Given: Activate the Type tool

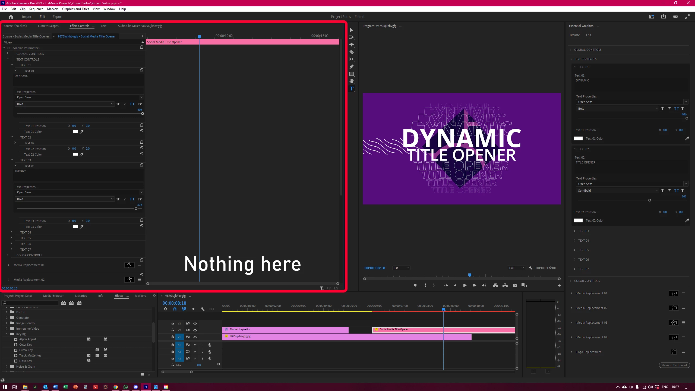Looking at the screenshot, I should pos(352,89).
